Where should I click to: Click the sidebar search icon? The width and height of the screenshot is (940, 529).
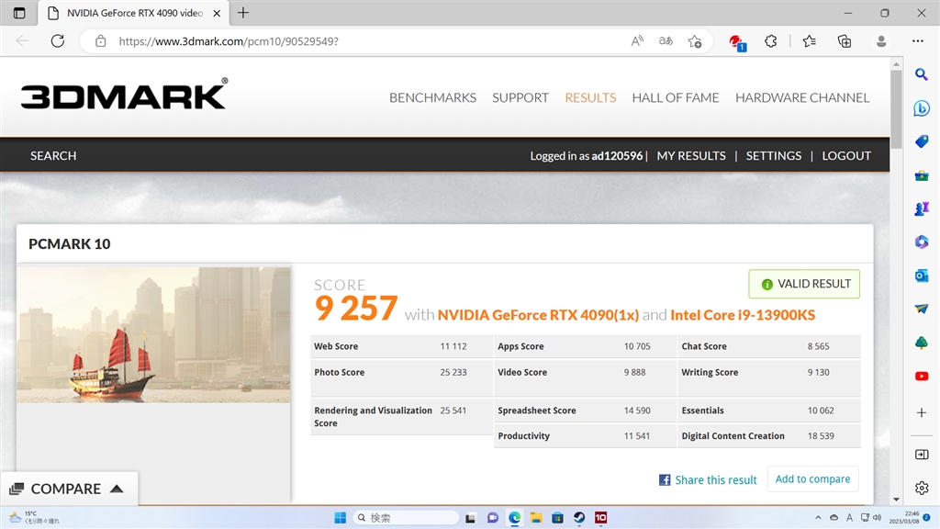point(922,74)
